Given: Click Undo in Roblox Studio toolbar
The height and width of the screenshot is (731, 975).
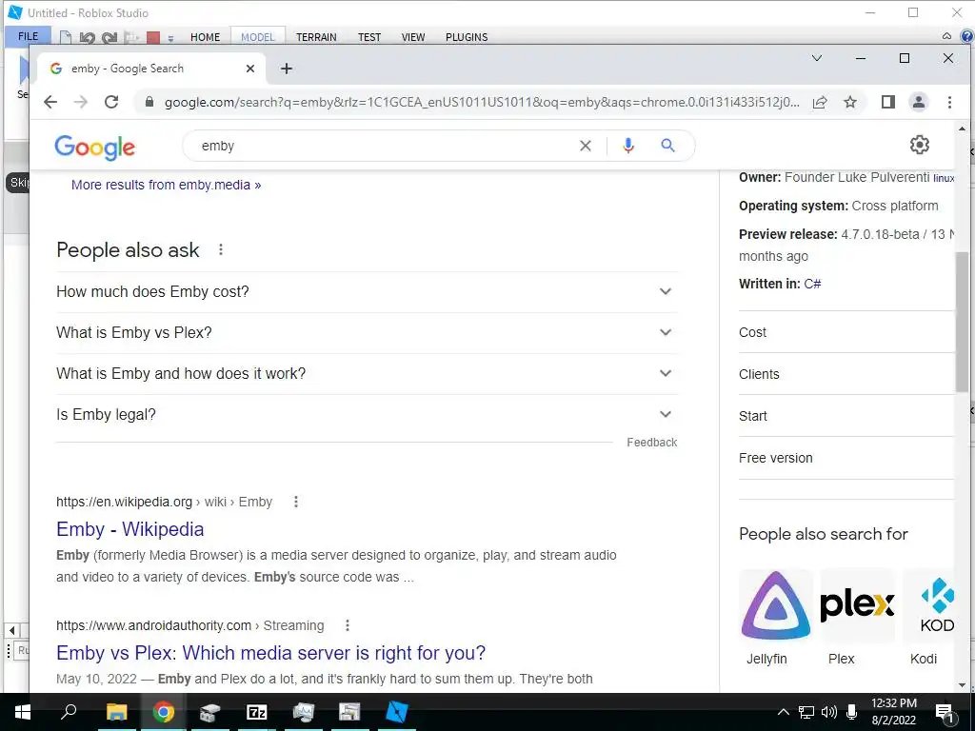Looking at the screenshot, I should point(87,37).
